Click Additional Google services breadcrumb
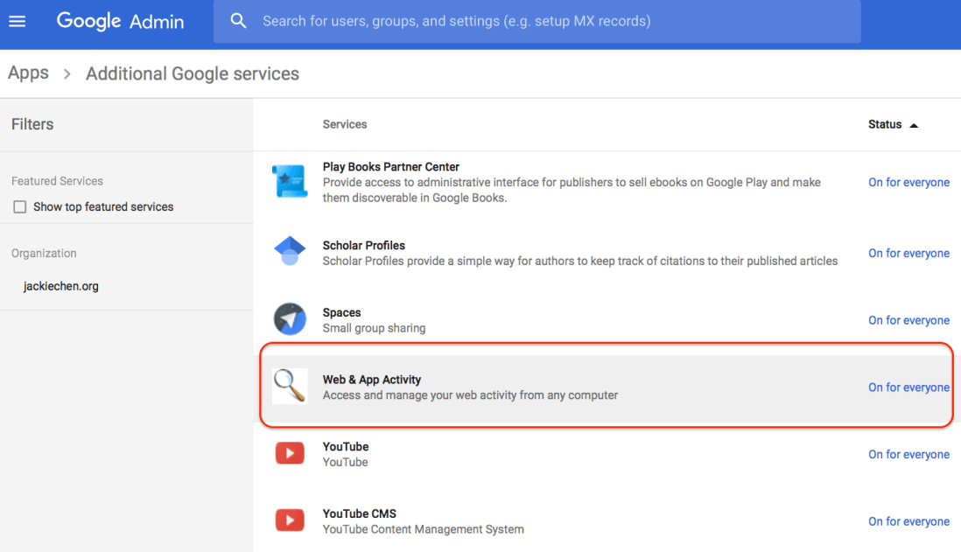The width and height of the screenshot is (961, 552). coord(193,73)
